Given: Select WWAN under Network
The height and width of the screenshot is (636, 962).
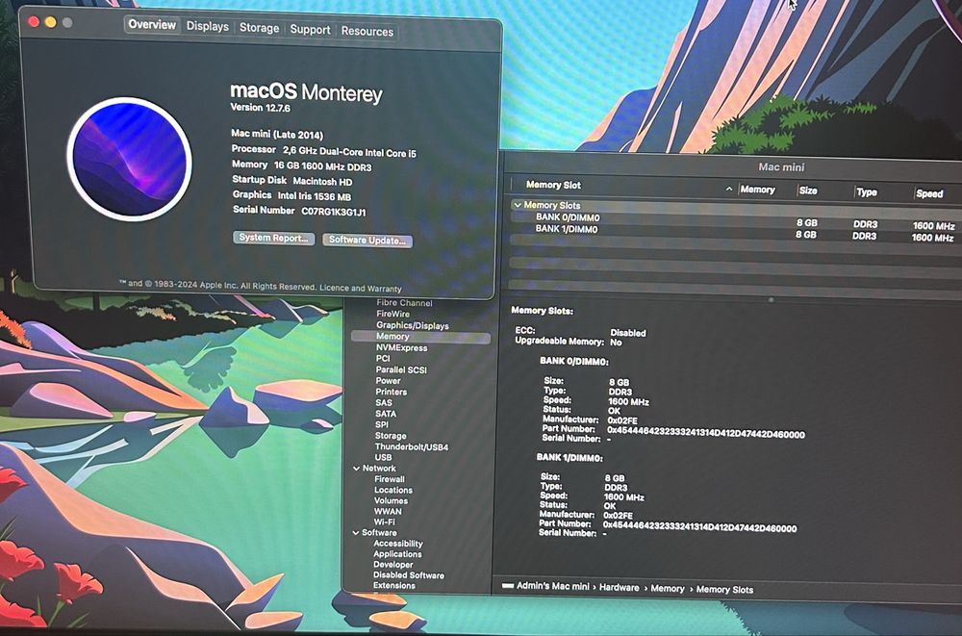Looking at the screenshot, I should pyautogui.click(x=388, y=511).
